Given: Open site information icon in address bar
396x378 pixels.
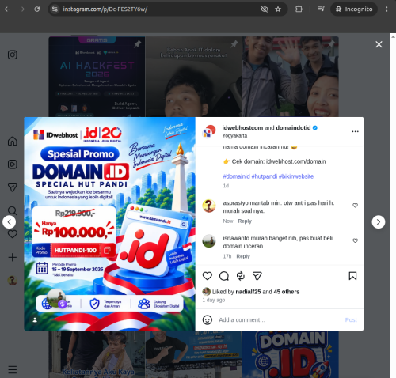Looking at the screenshot, I should point(55,9).
